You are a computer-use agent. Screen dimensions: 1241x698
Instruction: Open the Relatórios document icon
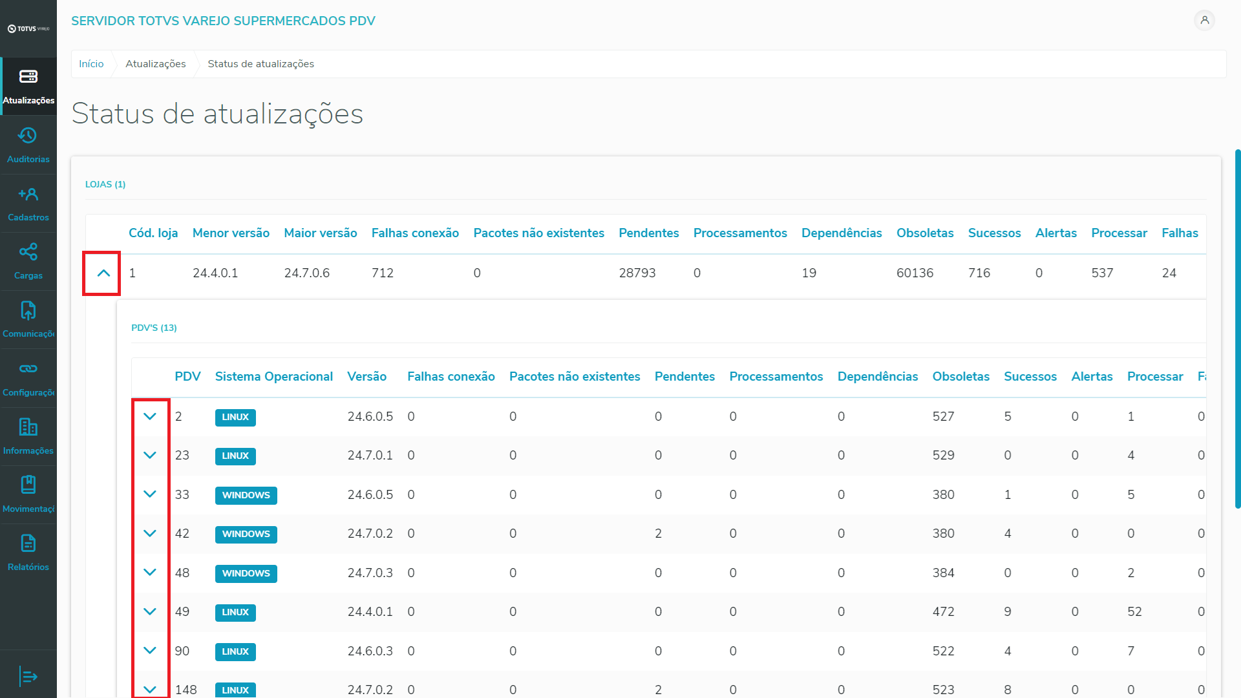[x=28, y=544]
